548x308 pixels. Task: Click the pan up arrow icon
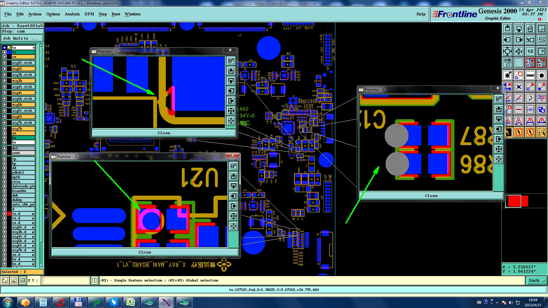507,29
